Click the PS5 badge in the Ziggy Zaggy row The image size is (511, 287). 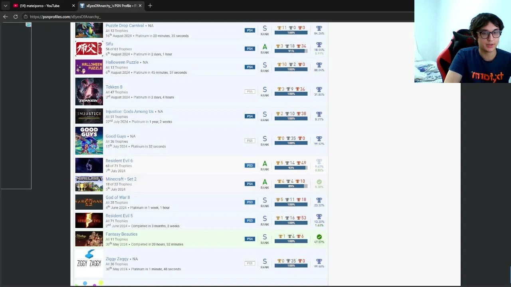pyautogui.click(x=250, y=263)
